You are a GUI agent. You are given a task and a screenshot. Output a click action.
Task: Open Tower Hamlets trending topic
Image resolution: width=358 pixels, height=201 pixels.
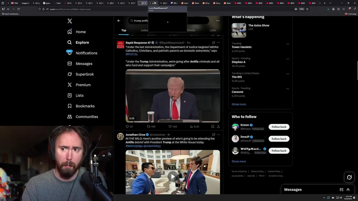tap(241, 47)
